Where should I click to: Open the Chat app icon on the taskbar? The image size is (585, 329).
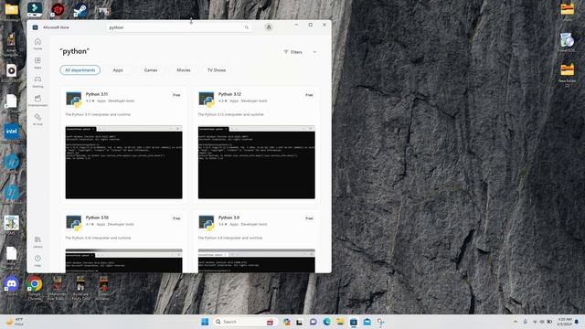pos(313,322)
